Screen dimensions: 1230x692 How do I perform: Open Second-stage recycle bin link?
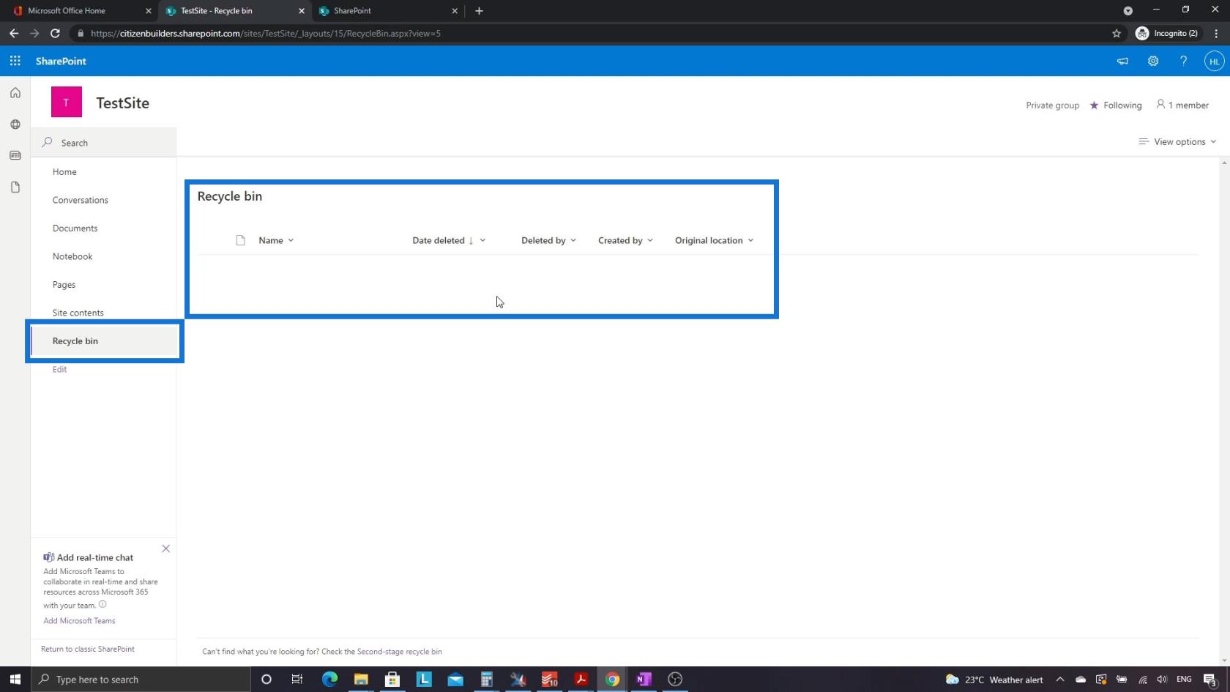[400, 651]
